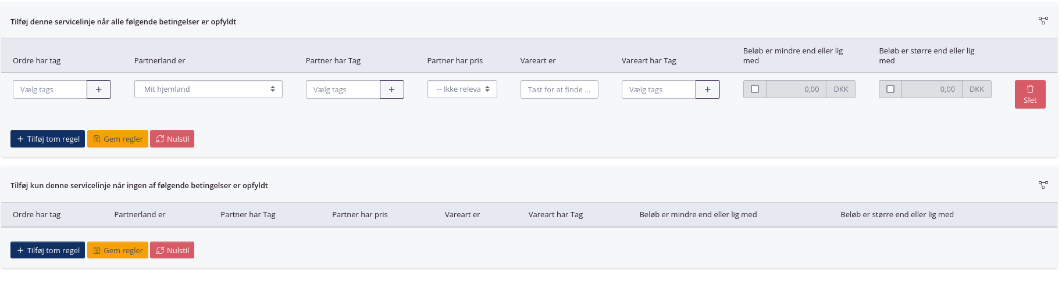This screenshot has width=1062, height=288.
Task: Click the flow diagram icon in the first panel header
Action: (1043, 21)
